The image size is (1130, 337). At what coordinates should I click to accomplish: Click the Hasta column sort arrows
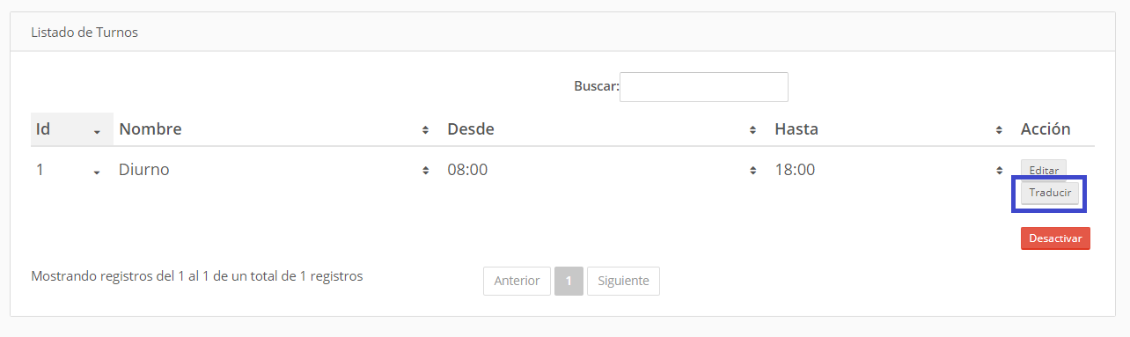(x=999, y=130)
